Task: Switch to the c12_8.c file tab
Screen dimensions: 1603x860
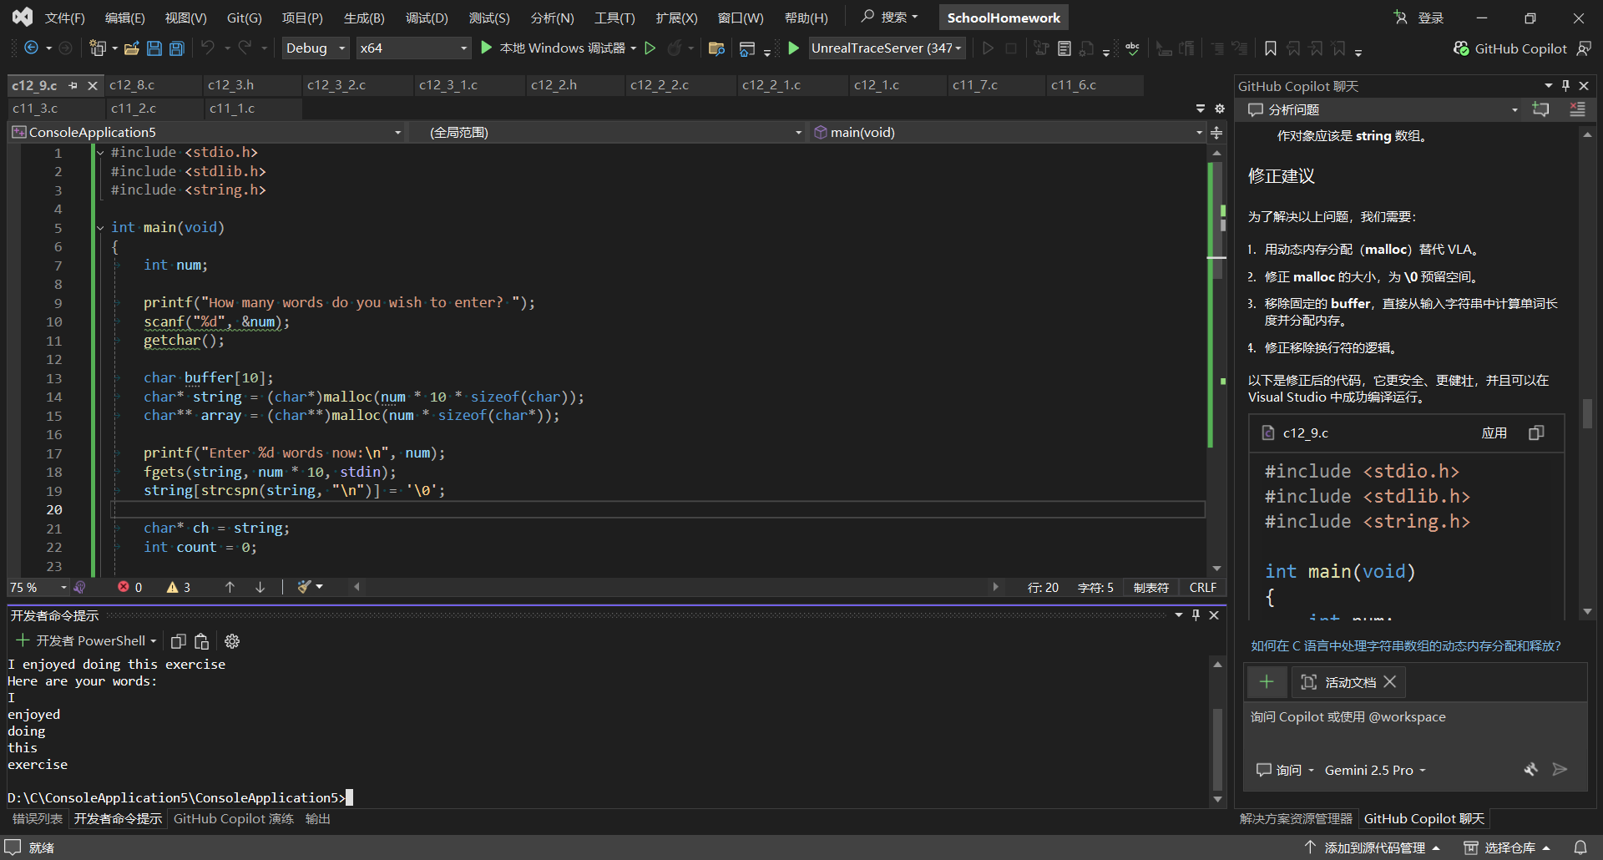Action: click(132, 85)
